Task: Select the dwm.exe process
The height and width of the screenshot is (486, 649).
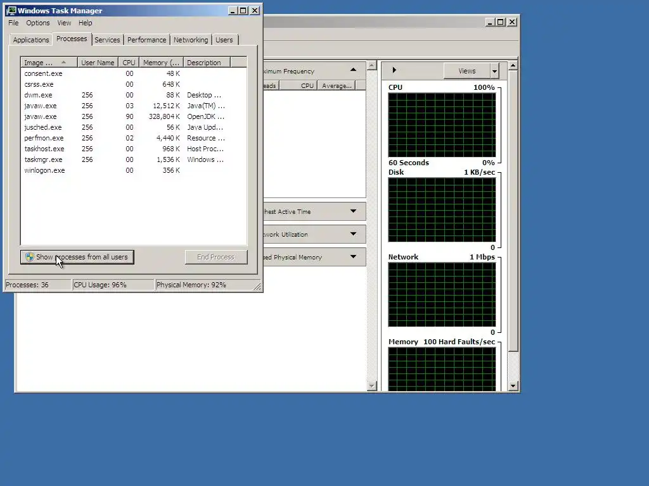Action: click(133, 95)
